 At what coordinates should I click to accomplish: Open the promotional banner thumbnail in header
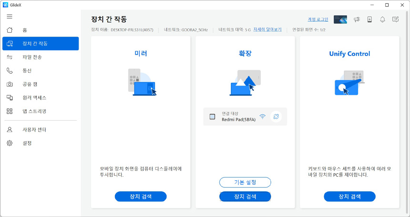point(340,19)
